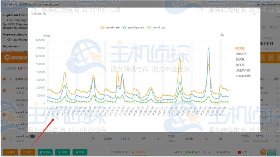Viewport: 280px width, 157px height.
Task: Toggle the Free Shipping checkbox
Action: coord(4,20)
